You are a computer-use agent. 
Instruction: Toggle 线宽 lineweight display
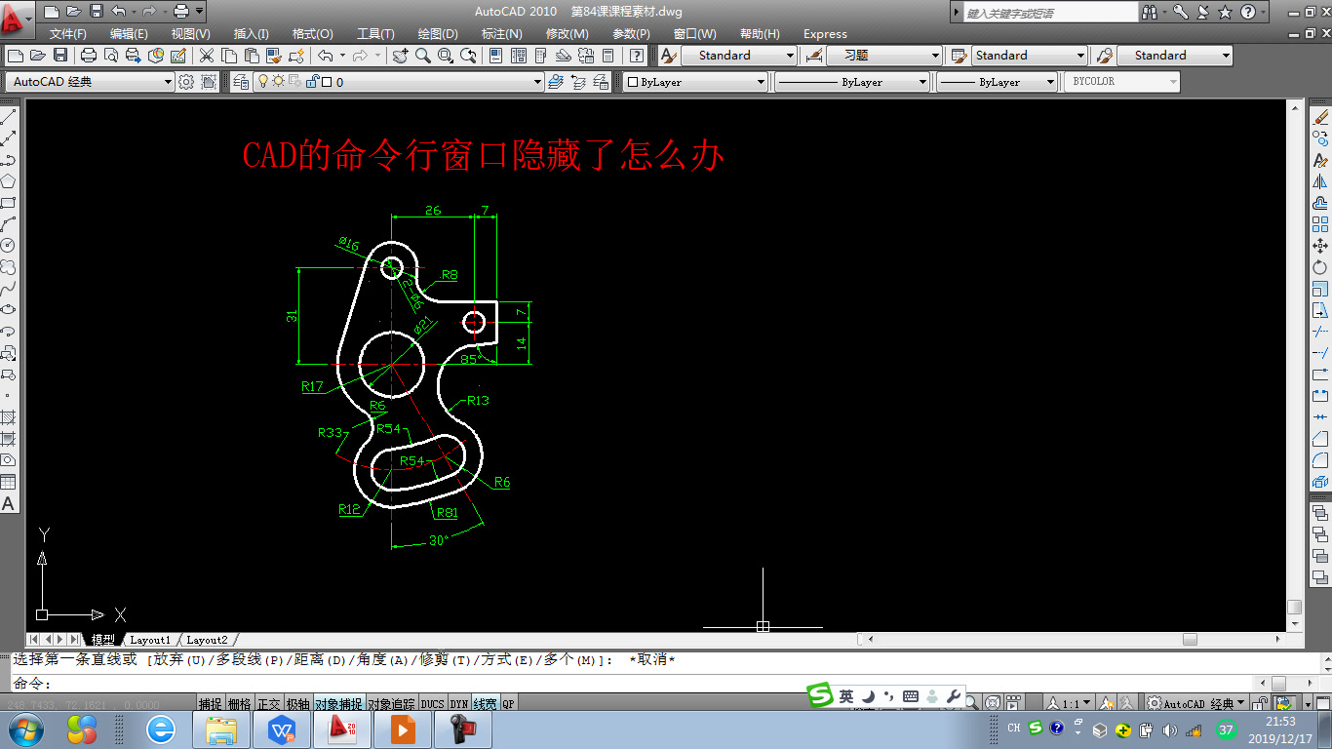point(485,704)
